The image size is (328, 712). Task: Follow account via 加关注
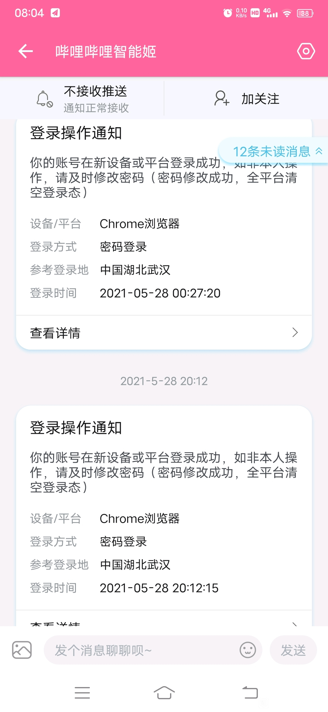[x=246, y=99]
